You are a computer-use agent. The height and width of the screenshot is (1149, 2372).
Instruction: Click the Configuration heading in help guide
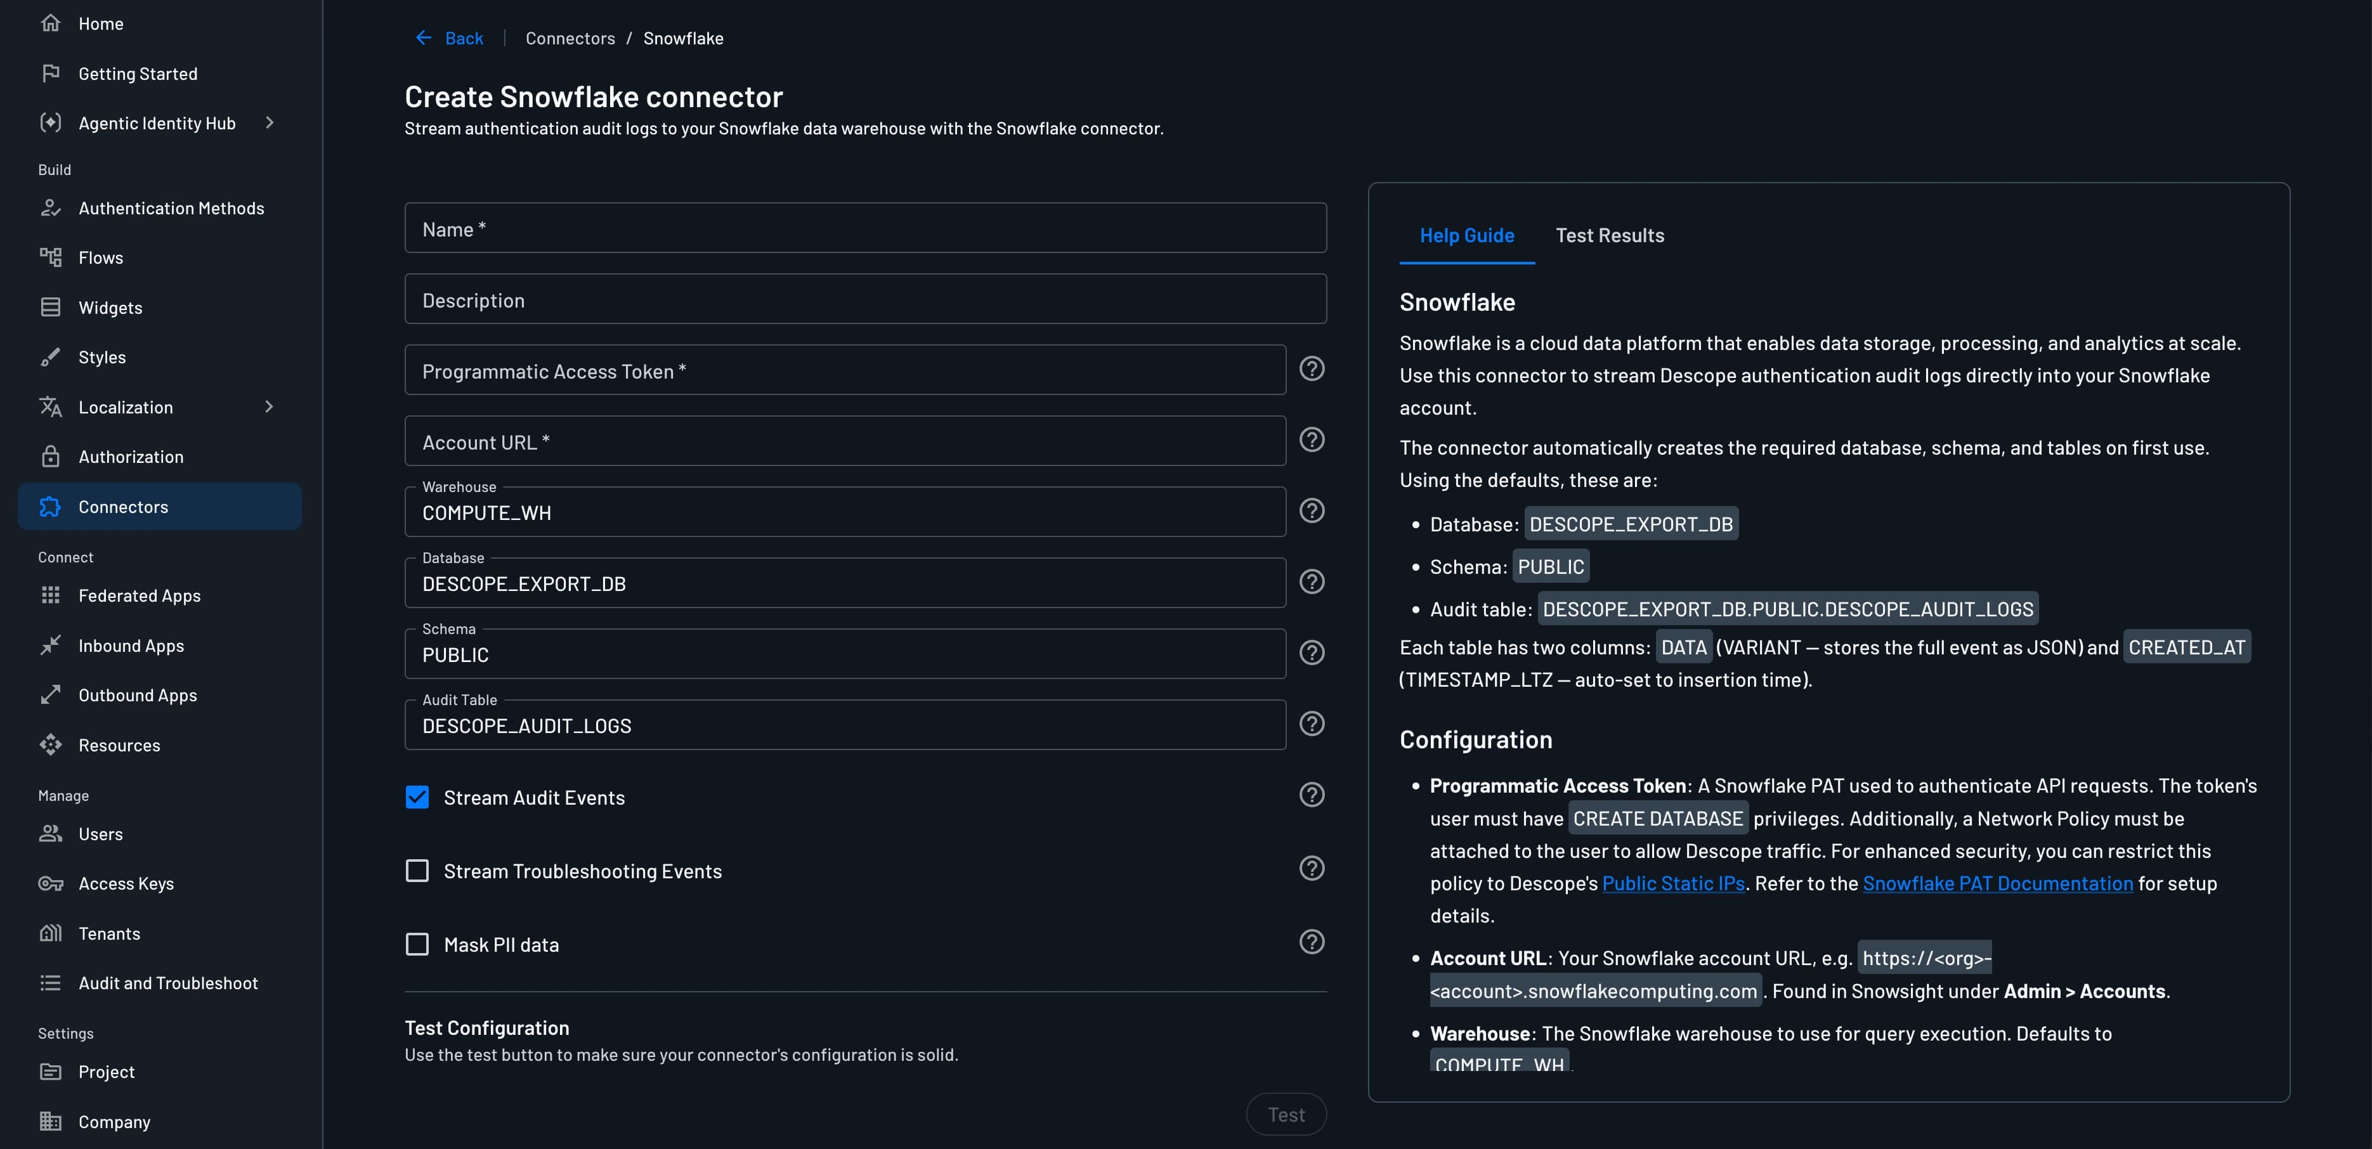coord(1475,739)
